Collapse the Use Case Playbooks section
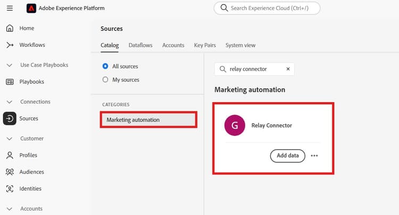This screenshot has height=215, width=399. coord(9,65)
